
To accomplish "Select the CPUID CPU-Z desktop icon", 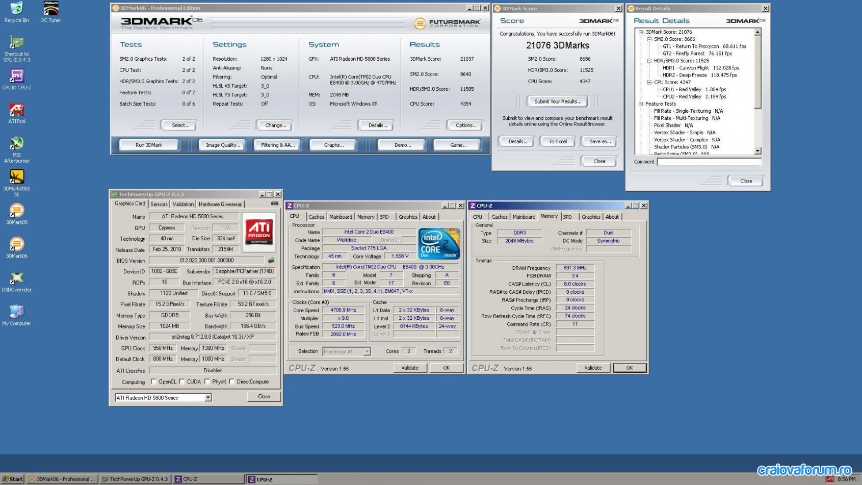I will pyautogui.click(x=16, y=80).
